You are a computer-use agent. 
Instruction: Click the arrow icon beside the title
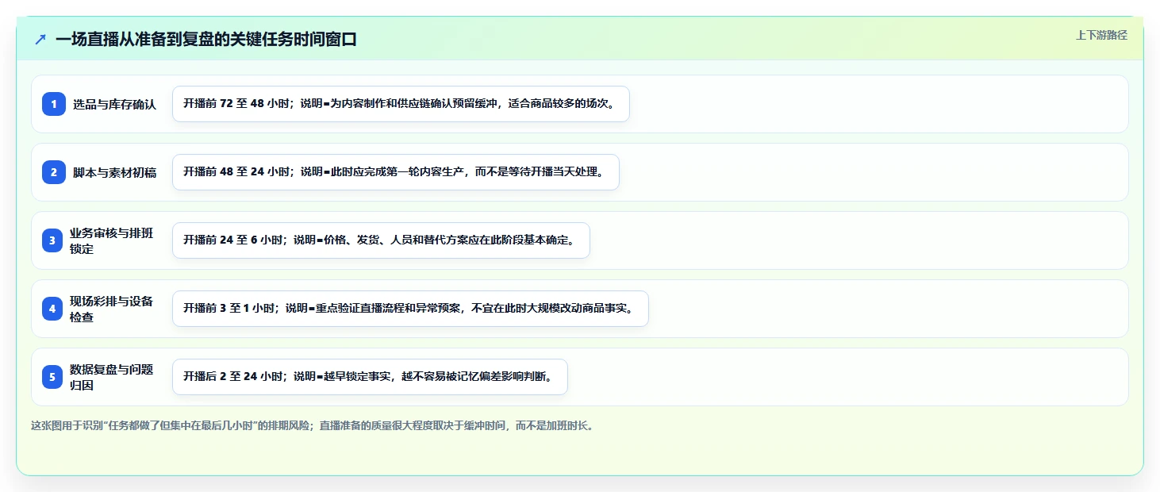pos(40,39)
